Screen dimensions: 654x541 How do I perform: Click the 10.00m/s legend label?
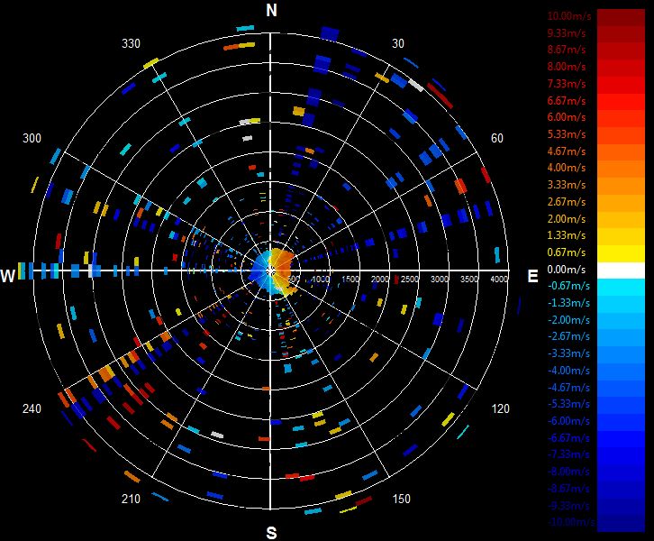tap(569, 16)
